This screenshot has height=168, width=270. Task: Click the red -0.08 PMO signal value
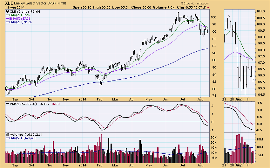(x=55, y=104)
